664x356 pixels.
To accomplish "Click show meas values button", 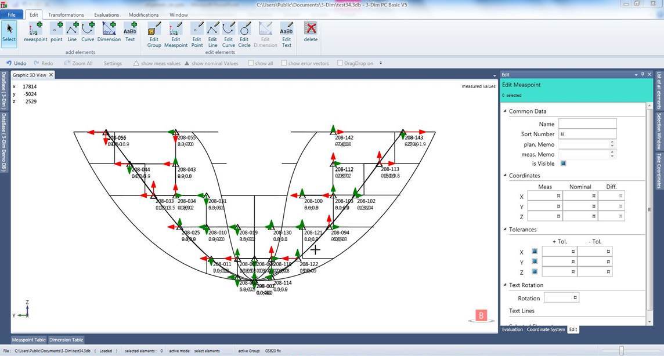I will (x=157, y=63).
